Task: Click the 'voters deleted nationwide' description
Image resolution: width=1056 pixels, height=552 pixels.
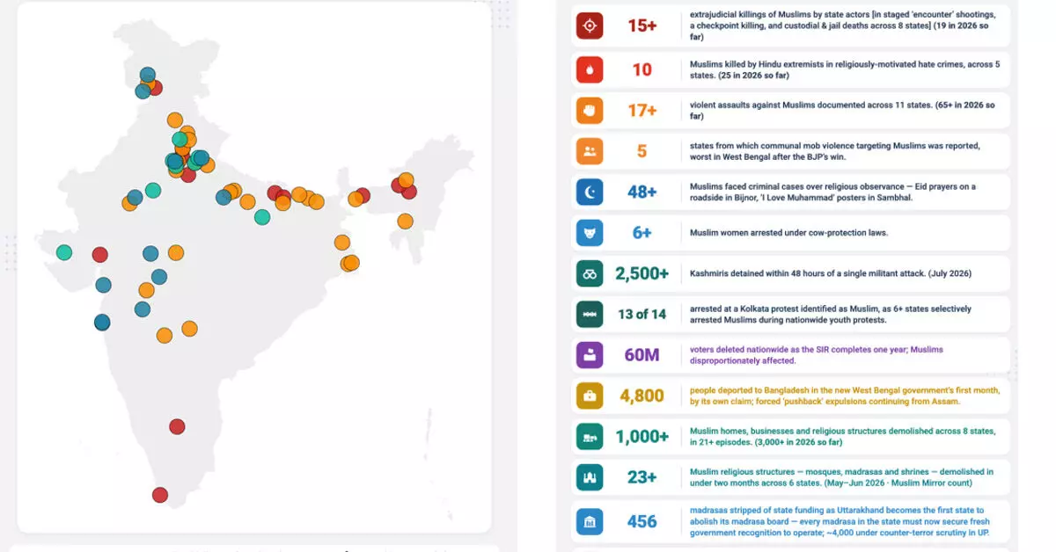Action: pyautogui.click(x=816, y=355)
